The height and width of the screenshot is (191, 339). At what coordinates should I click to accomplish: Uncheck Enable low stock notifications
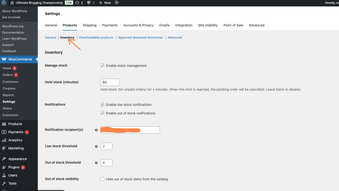102,104
